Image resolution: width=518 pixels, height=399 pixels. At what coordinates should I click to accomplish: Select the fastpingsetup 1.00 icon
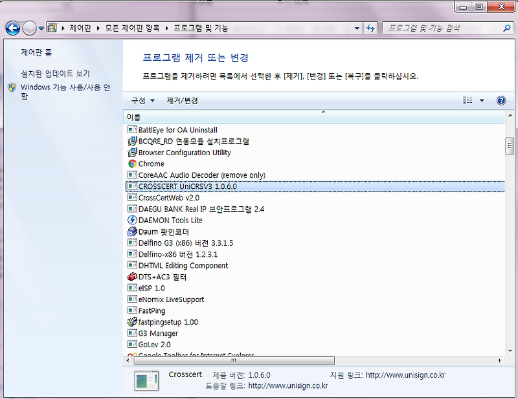pos(131,321)
